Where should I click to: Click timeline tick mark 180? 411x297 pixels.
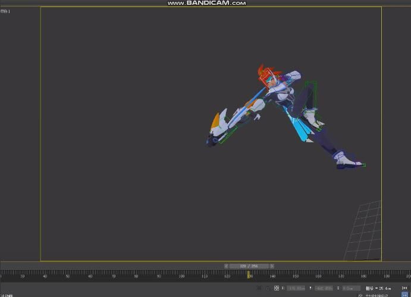pos(364,276)
